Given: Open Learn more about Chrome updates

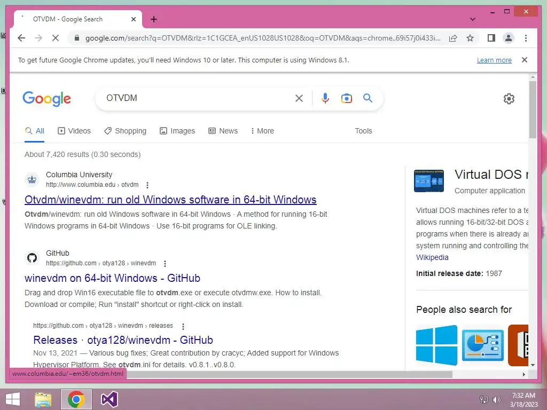Looking at the screenshot, I should [494, 60].
